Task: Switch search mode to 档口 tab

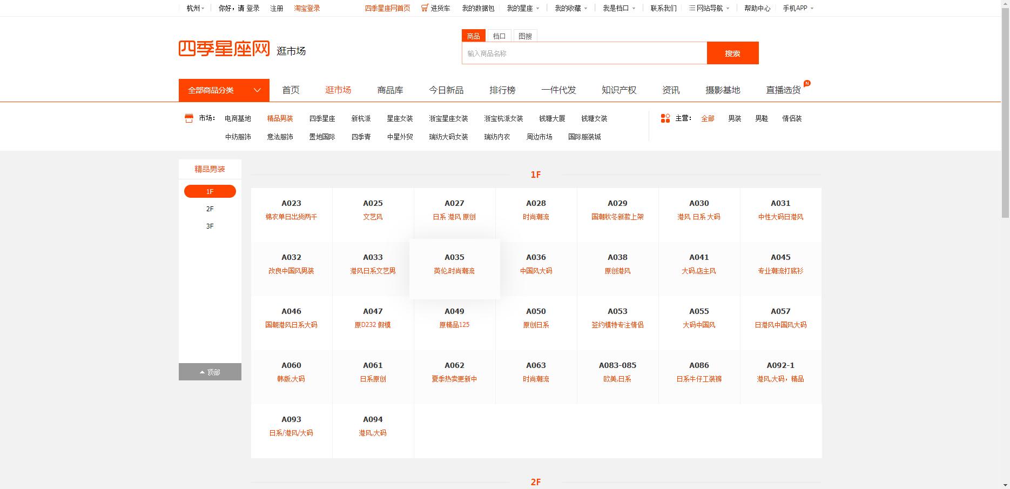Action: [500, 36]
